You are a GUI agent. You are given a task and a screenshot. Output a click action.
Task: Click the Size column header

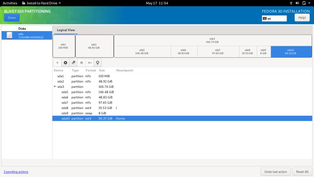(x=102, y=70)
